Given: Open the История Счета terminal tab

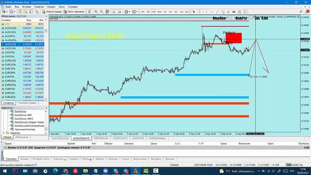Looking at the screenshot, I should (41, 159).
